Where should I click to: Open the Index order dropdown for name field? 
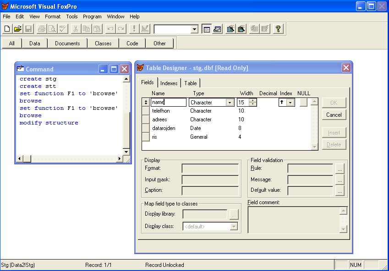point(290,103)
